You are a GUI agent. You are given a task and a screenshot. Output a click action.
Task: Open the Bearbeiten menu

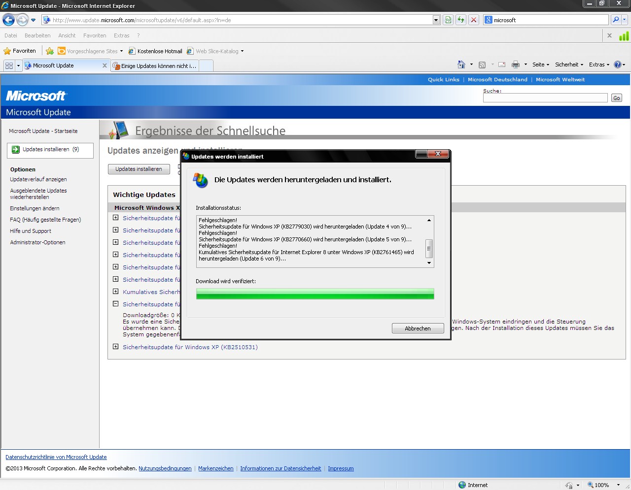click(37, 35)
